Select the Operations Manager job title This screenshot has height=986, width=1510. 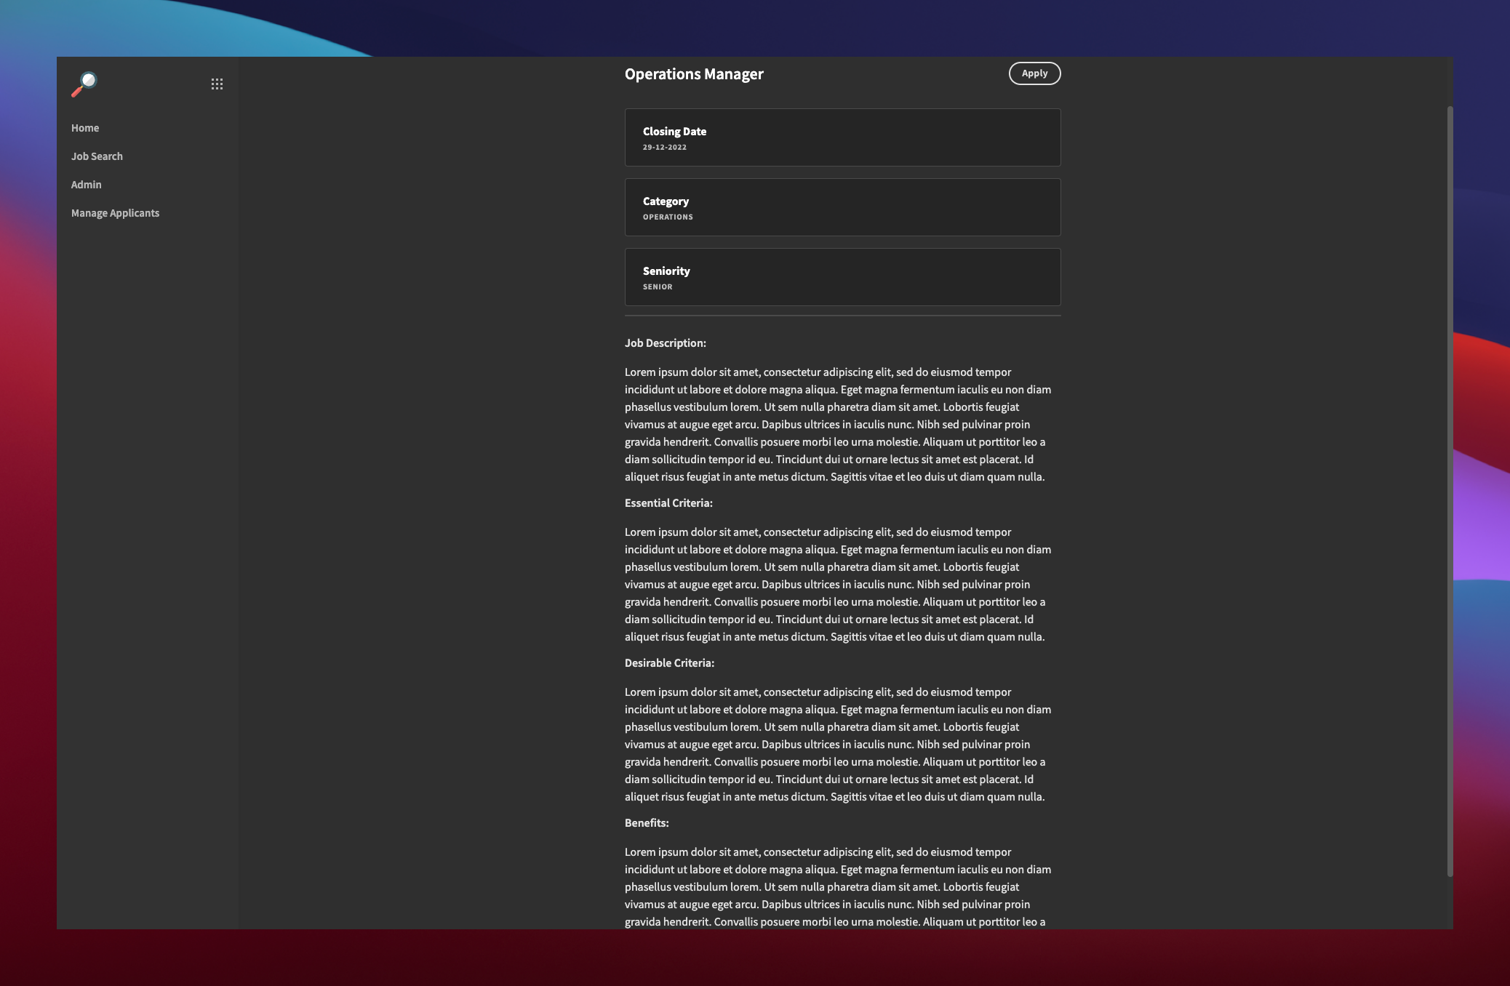pos(693,73)
